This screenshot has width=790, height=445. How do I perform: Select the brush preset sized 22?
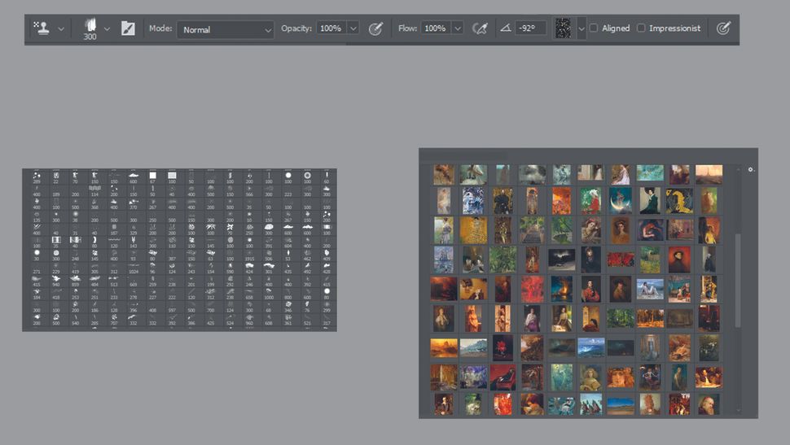tap(56, 177)
